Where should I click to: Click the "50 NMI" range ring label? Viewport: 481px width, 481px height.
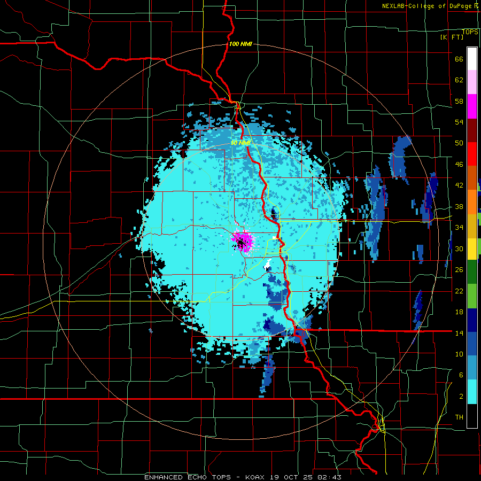coord(241,143)
